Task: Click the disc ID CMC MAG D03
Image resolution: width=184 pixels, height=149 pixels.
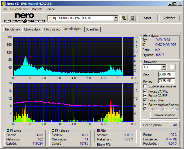Action: (166, 45)
